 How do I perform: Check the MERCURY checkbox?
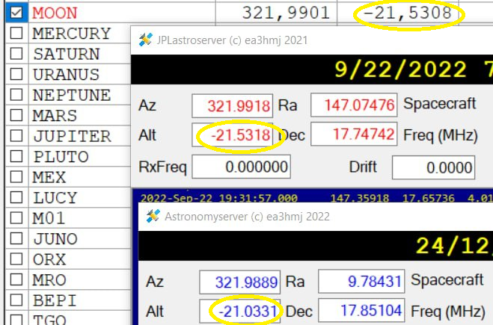click(x=16, y=33)
